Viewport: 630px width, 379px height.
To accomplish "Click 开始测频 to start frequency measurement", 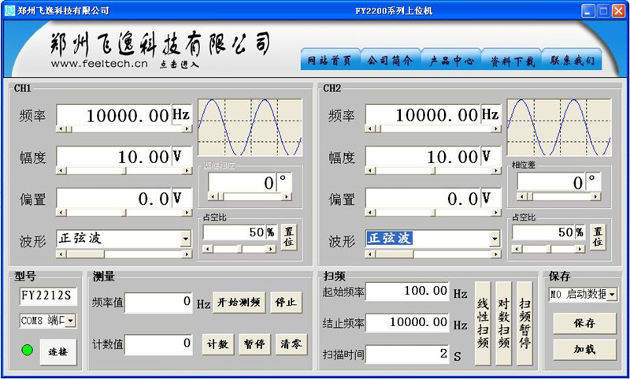I will [x=239, y=303].
